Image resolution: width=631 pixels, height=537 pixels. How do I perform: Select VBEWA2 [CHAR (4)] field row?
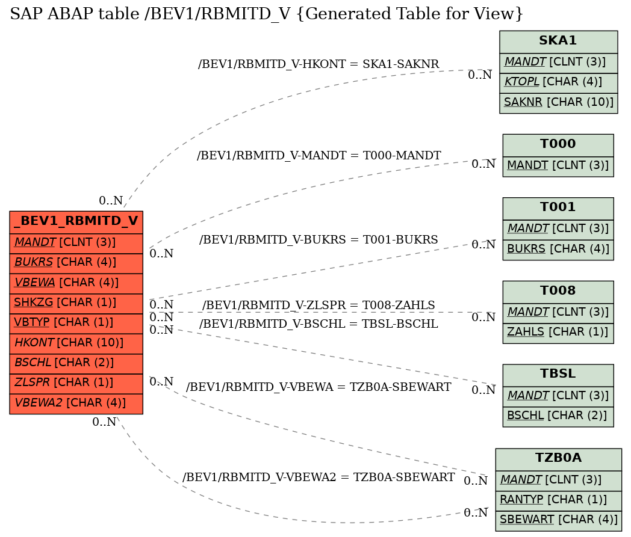[76, 404]
